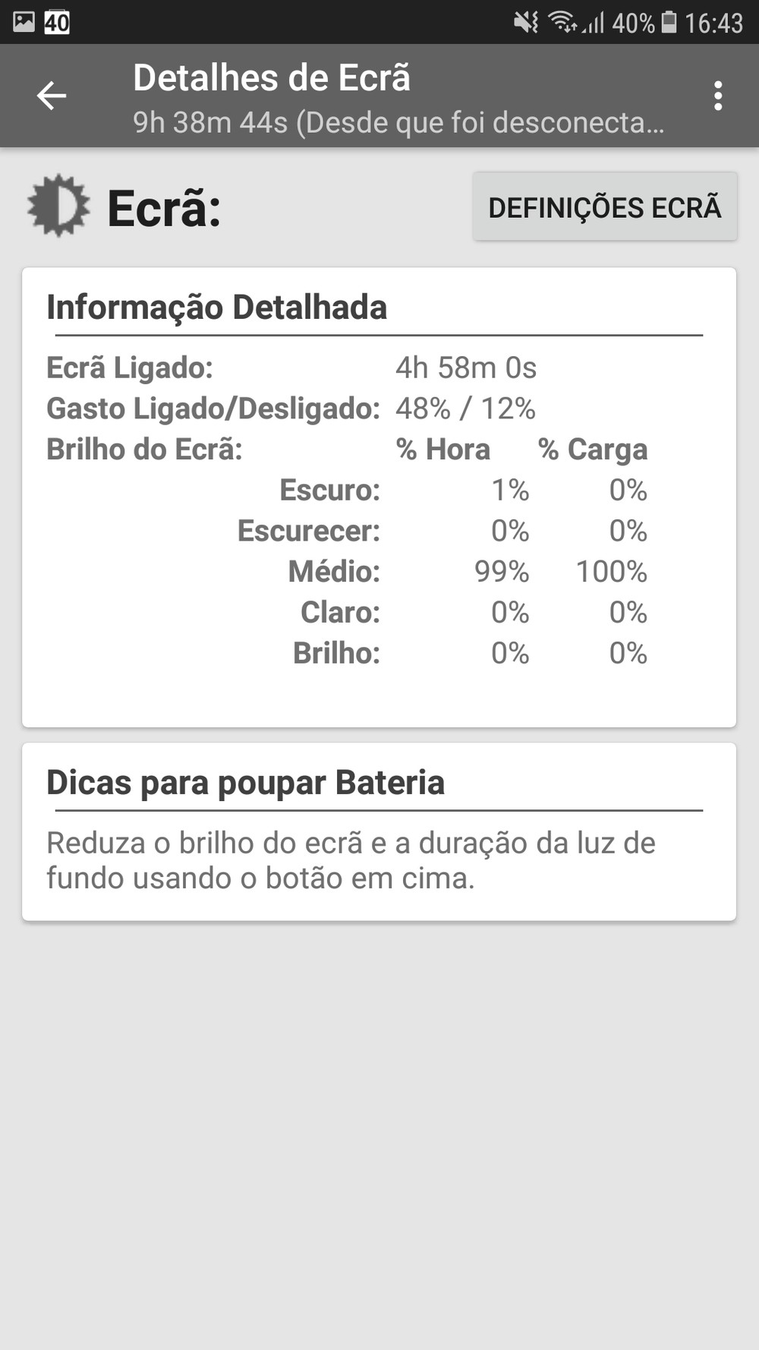Tap the "Dicas para poupar Bateria" heading
The image size is (759, 1350).
245,783
